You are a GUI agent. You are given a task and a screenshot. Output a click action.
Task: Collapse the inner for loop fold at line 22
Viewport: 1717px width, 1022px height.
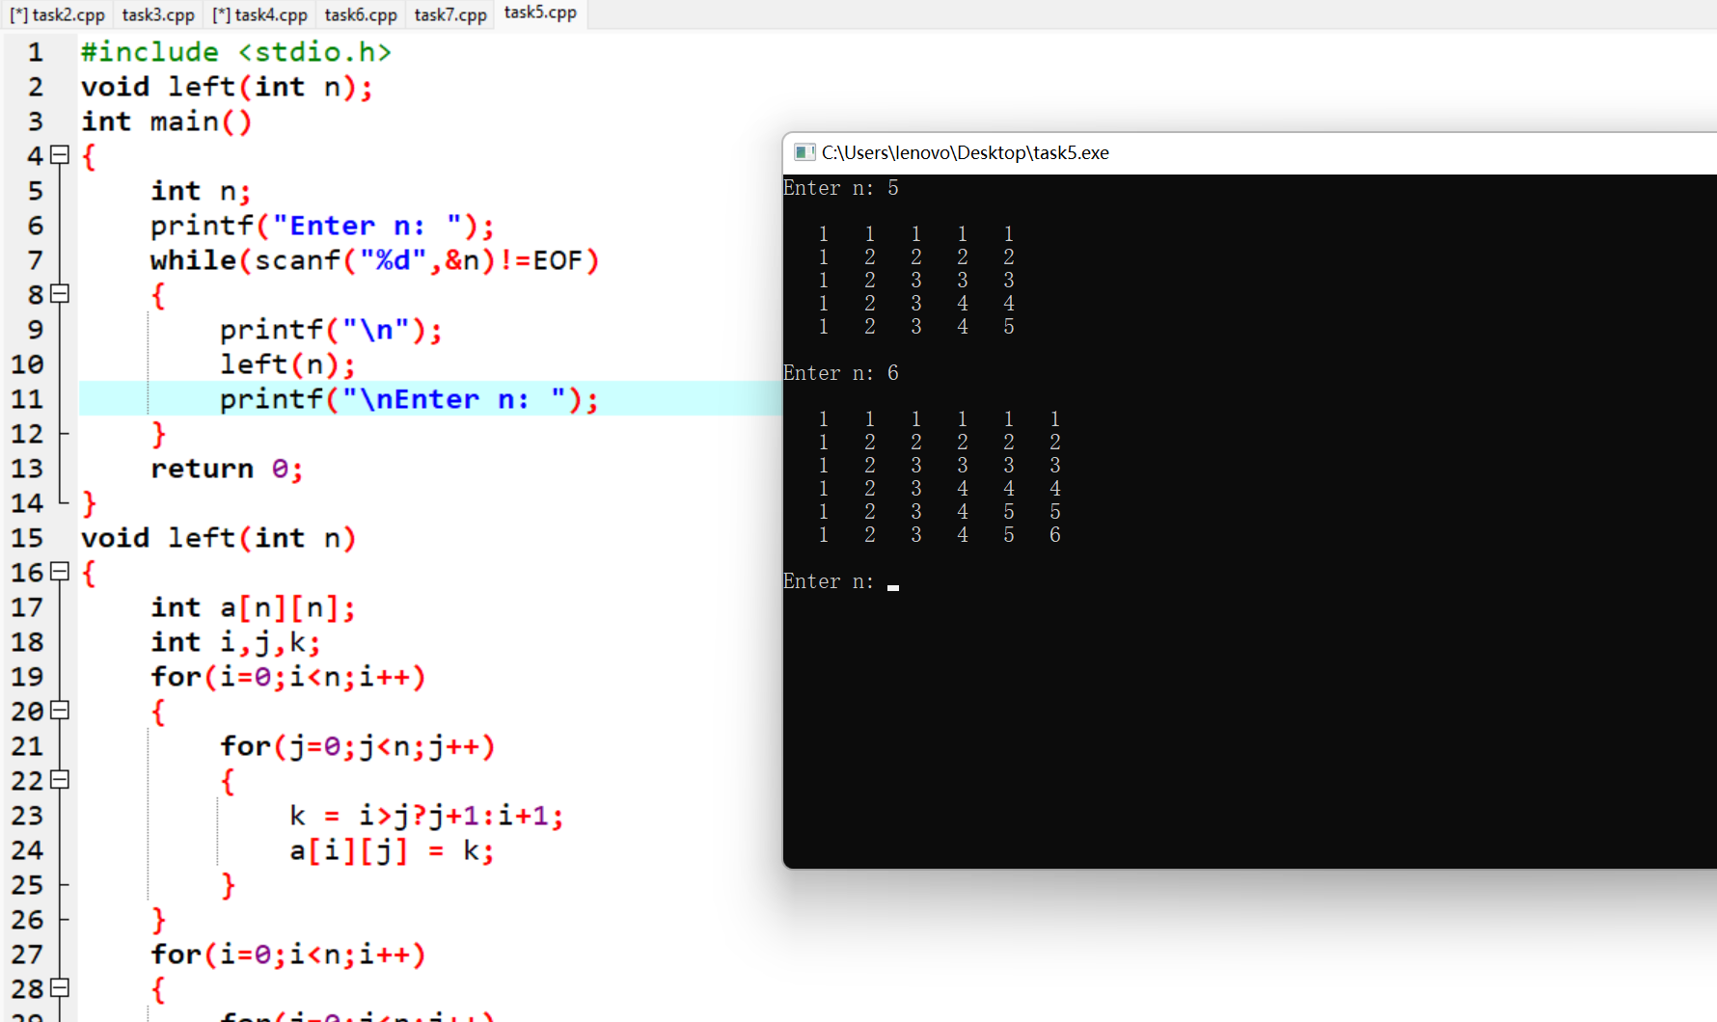pyautogui.click(x=60, y=780)
